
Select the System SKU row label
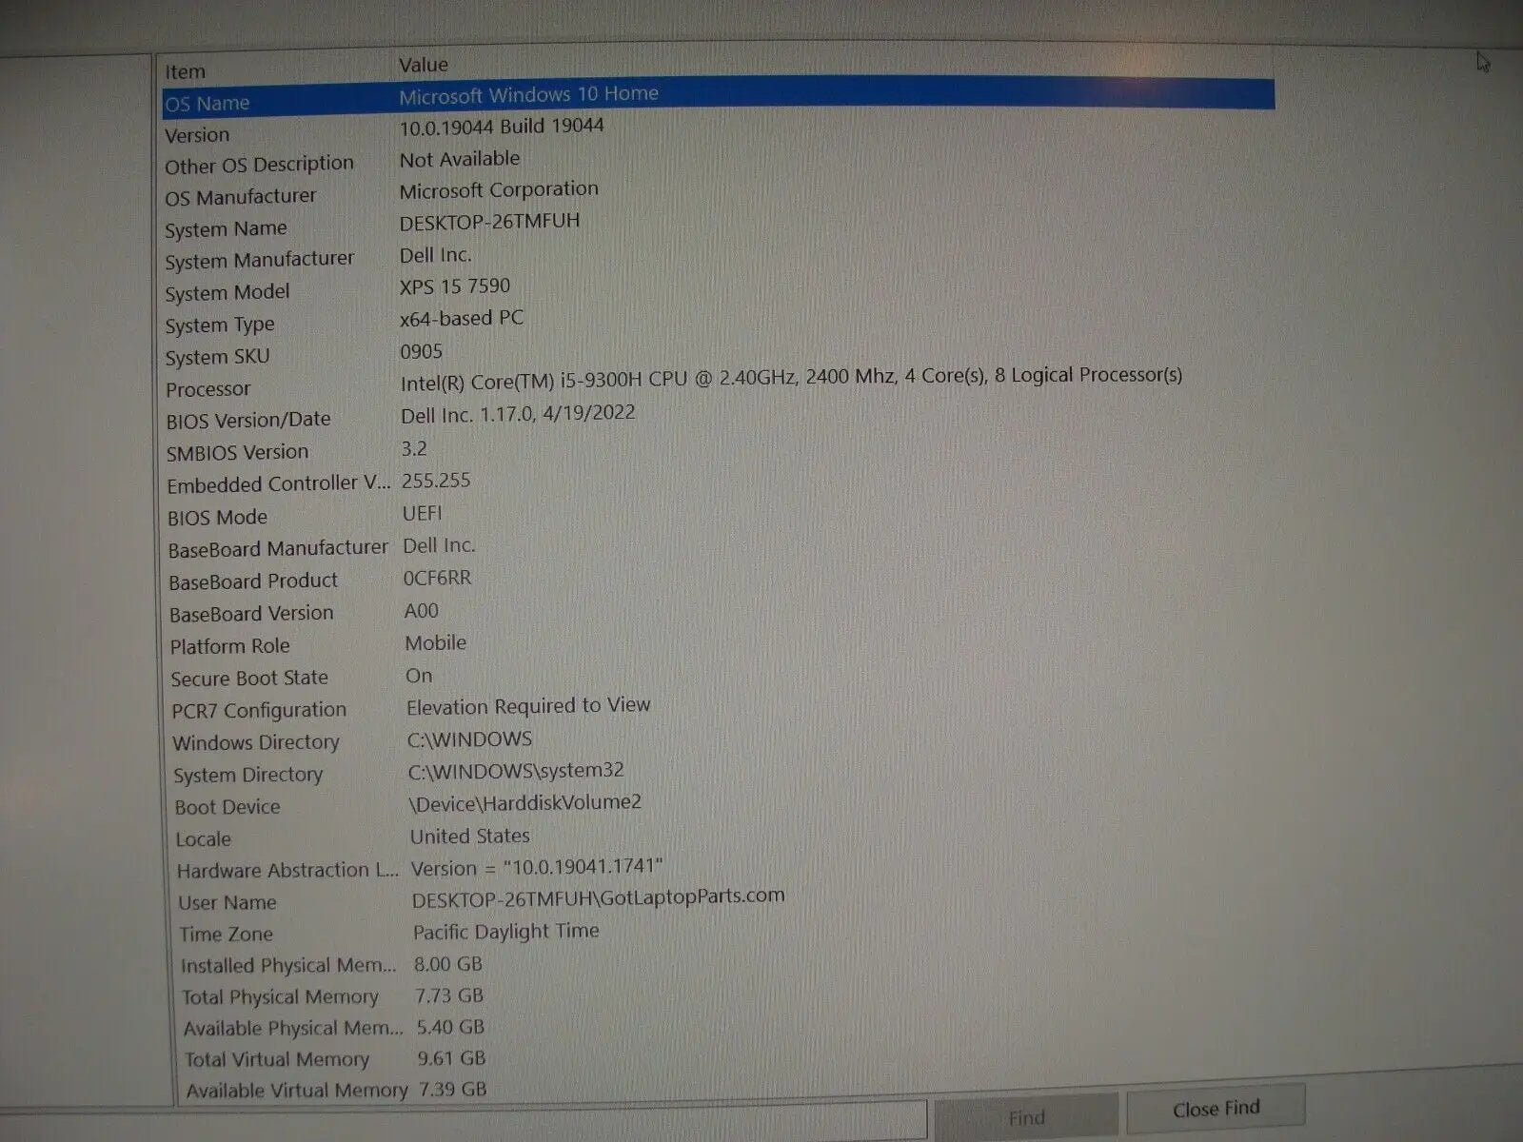pyautogui.click(x=217, y=357)
